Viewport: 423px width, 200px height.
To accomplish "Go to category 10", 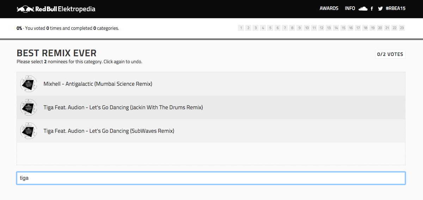I will click(307, 28).
